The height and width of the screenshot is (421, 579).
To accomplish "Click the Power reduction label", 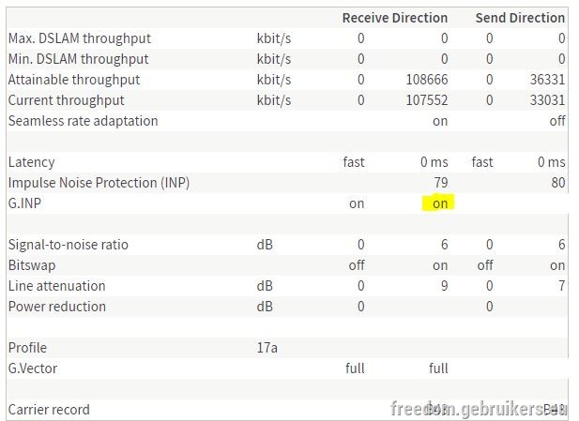I will coord(57,307).
